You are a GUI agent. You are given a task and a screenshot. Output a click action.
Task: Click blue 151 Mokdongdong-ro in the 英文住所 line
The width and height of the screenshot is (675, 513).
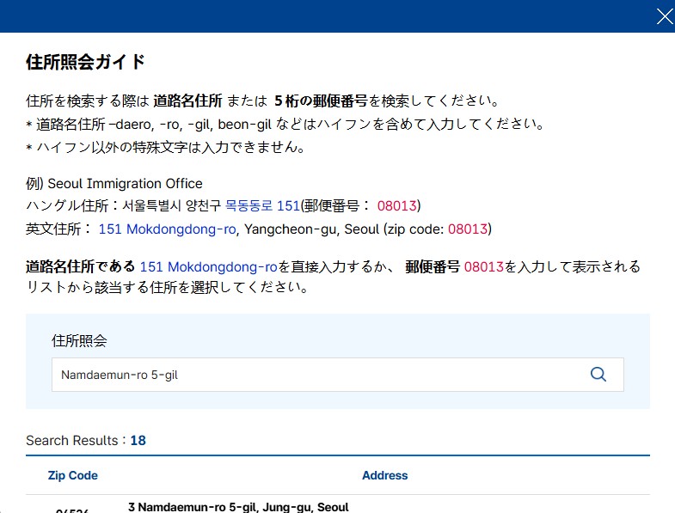[168, 229]
